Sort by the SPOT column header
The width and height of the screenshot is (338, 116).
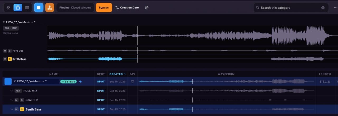(101, 74)
